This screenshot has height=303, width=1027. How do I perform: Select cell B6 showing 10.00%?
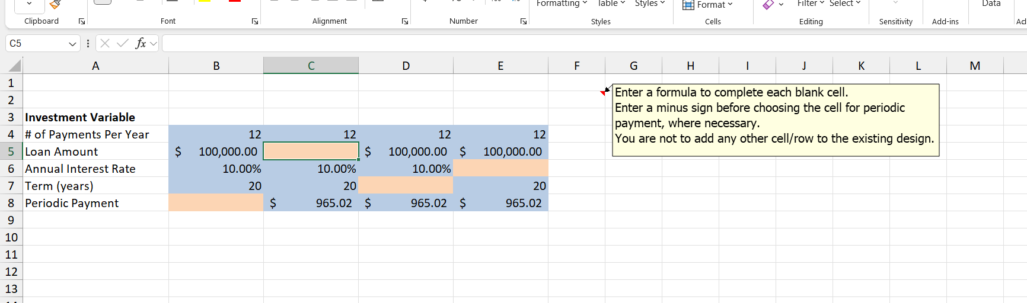tap(216, 169)
